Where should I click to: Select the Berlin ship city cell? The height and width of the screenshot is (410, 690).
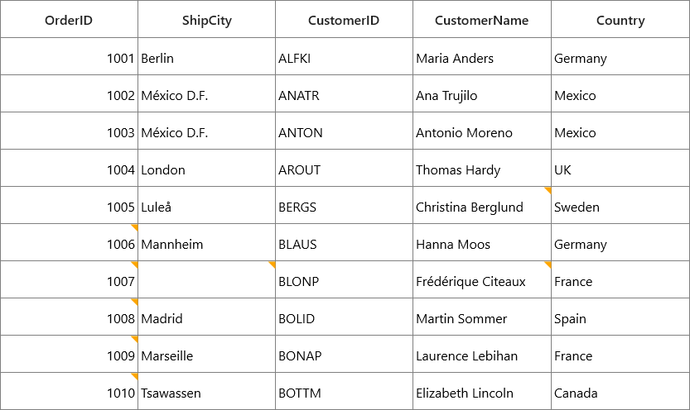click(207, 57)
